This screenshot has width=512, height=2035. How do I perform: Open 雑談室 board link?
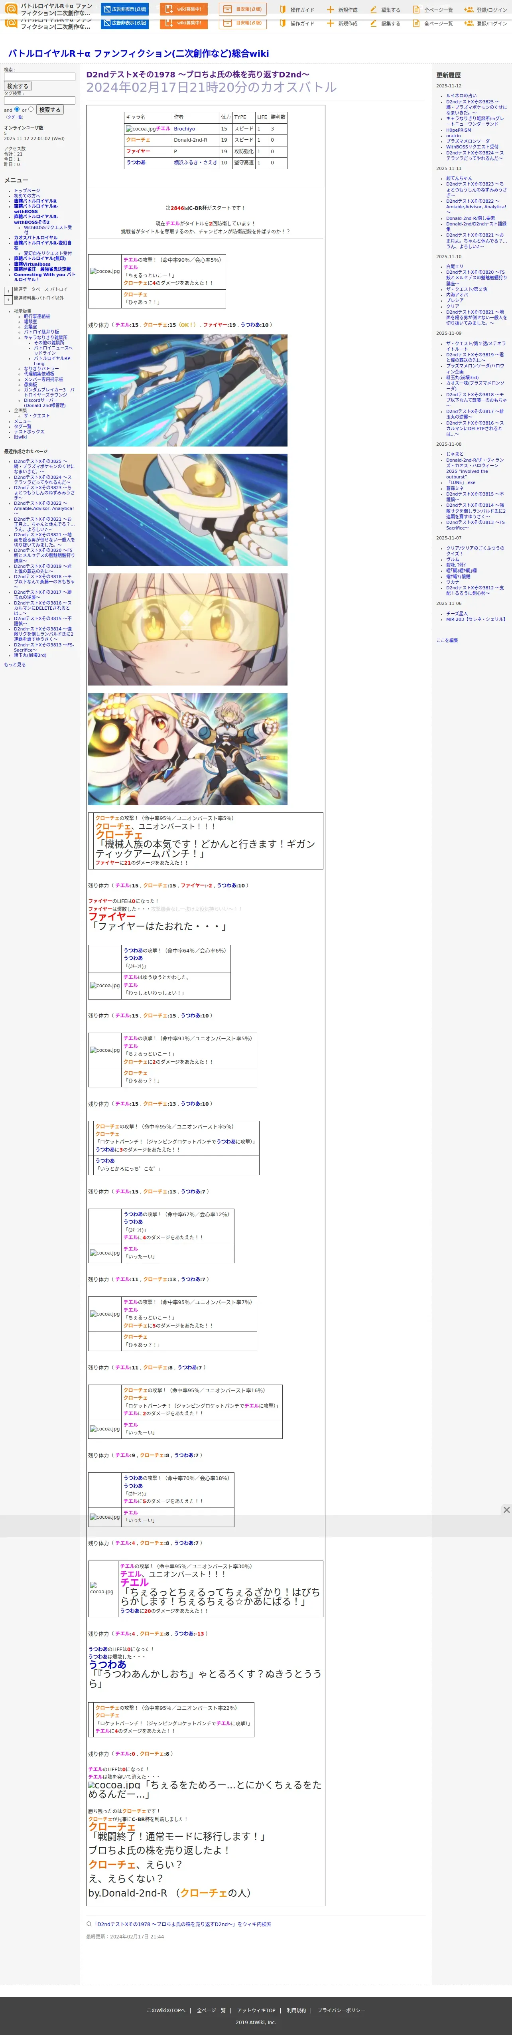point(30,322)
